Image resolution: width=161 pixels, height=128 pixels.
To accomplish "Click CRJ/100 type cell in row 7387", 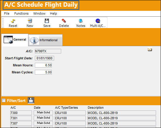I will click(x=70, y=123).
